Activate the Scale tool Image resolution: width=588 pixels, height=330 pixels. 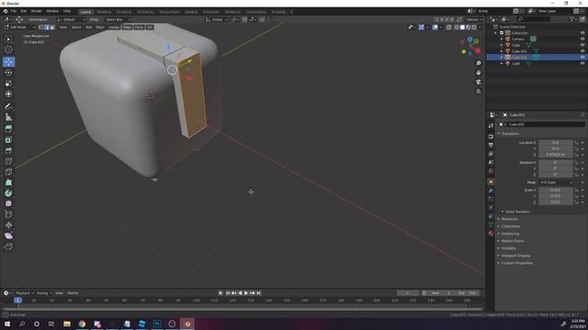coord(8,83)
